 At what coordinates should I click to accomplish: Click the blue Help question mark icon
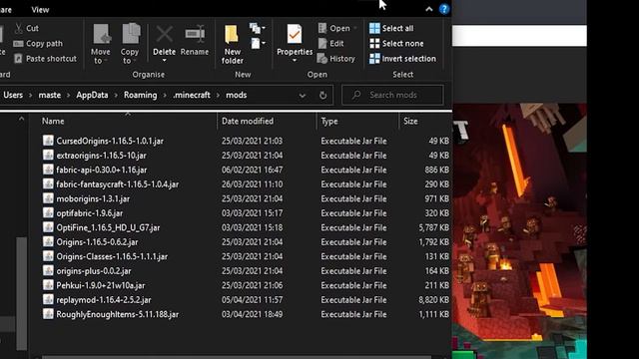(x=444, y=9)
